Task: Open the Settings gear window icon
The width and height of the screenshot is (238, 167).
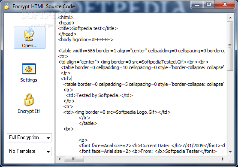Action: coord(29,69)
